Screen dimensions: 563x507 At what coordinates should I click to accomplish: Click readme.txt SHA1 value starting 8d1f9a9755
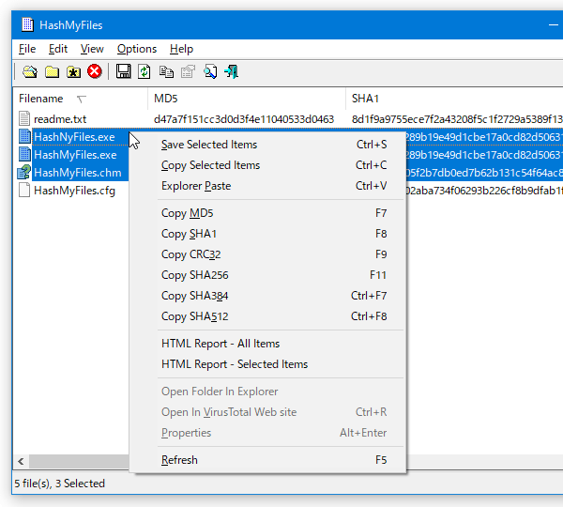pos(457,119)
